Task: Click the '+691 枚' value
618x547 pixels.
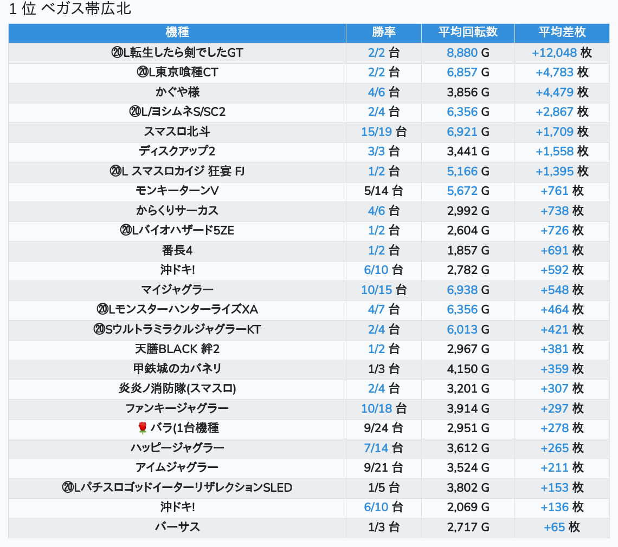Action: coord(562,250)
